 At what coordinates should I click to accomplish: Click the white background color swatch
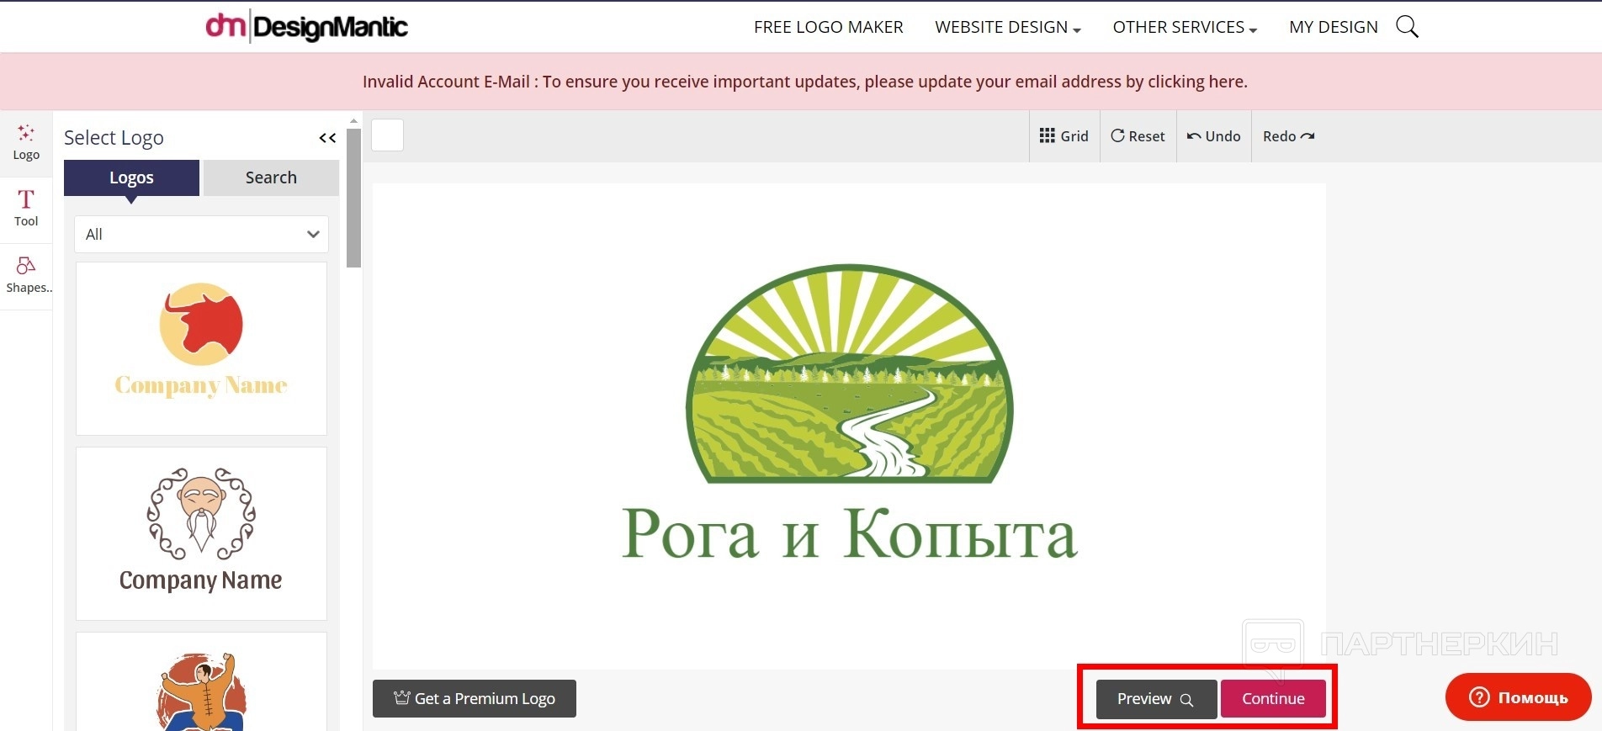pyautogui.click(x=388, y=135)
